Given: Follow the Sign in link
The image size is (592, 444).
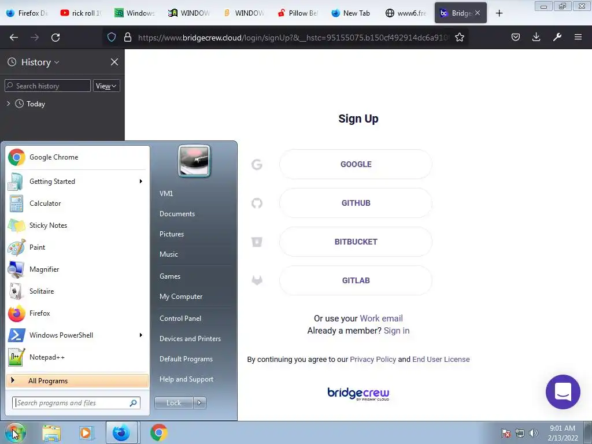Looking at the screenshot, I should [x=397, y=331].
